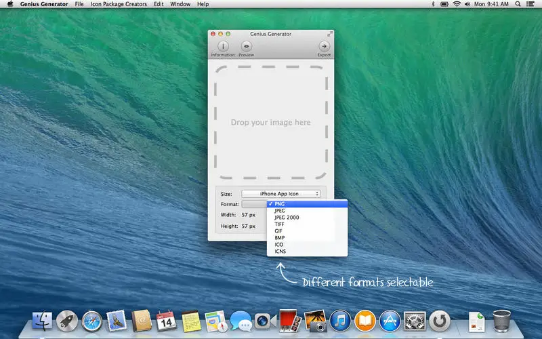The width and height of the screenshot is (542, 339).
Task: Expand the Size dropdown showing iPhone App Icon
Action: pyautogui.click(x=280, y=194)
